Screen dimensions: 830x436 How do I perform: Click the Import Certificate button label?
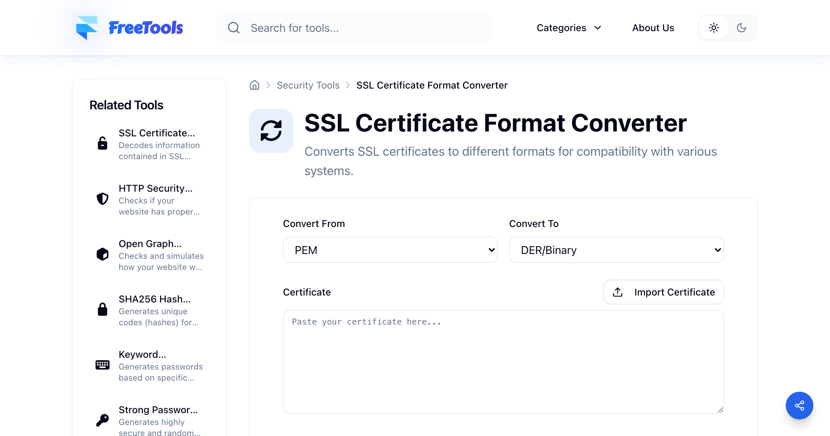click(674, 292)
